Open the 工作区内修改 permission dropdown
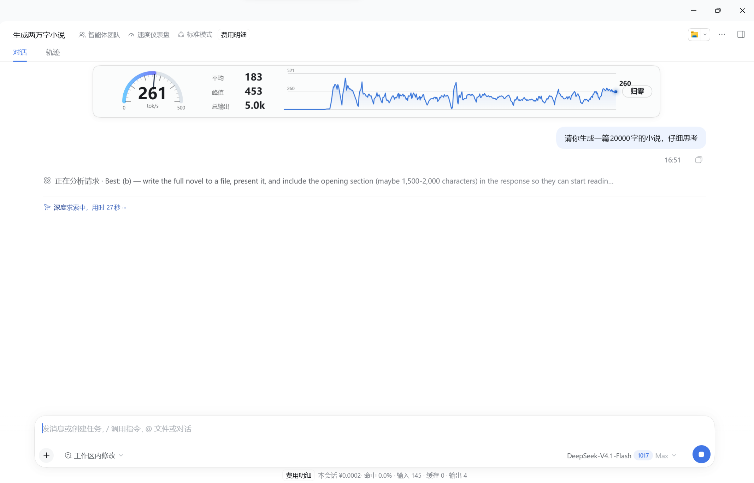Viewport: 754px width, 483px height. (x=94, y=455)
